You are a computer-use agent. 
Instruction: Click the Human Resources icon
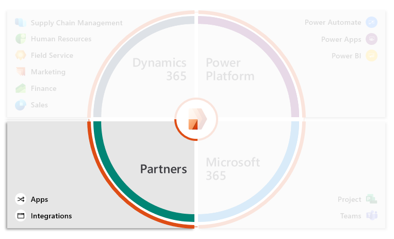(21, 39)
